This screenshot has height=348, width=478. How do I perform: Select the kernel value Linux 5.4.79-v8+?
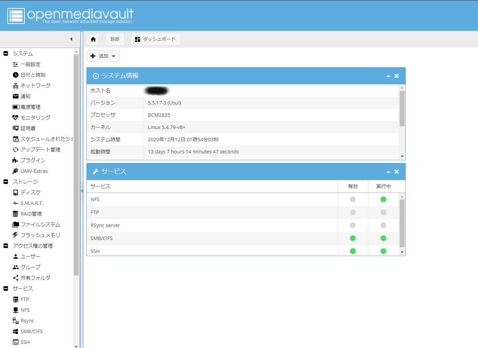point(167,127)
